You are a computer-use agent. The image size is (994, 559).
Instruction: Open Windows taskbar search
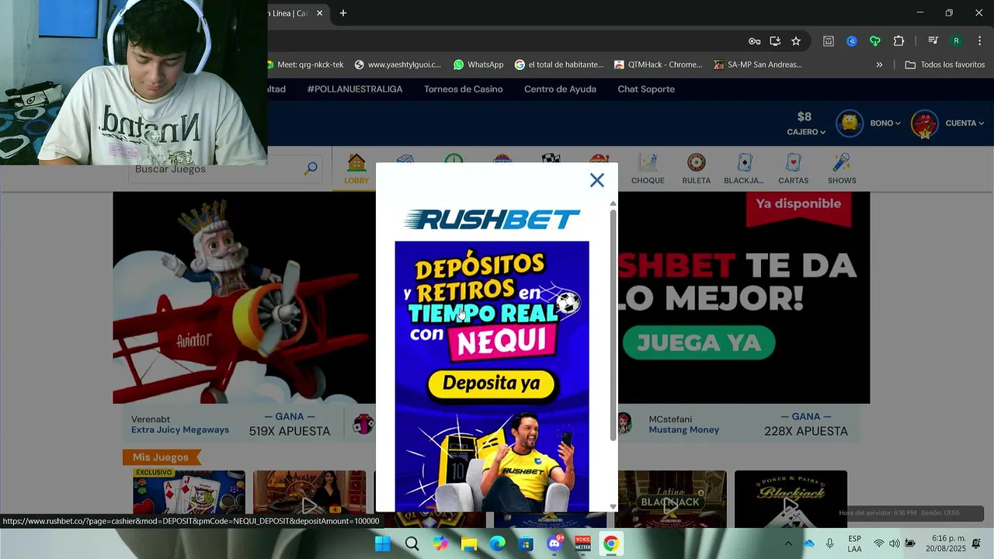click(412, 543)
